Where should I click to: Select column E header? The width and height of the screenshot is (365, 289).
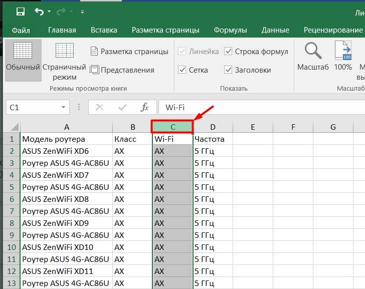point(253,127)
